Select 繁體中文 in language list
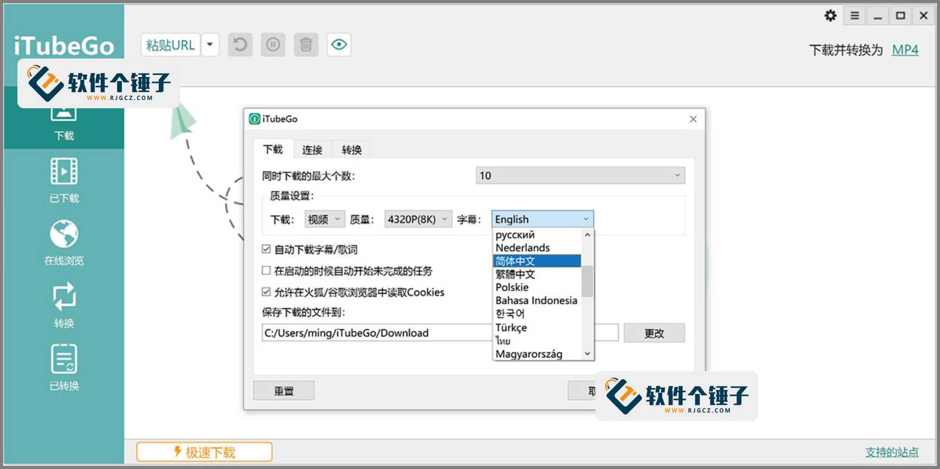Image resolution: width=940 pixels, height=469 pixels. [537, 274]
